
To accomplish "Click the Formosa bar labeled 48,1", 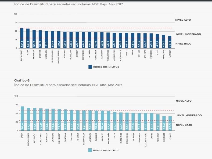I will point(158,123).
